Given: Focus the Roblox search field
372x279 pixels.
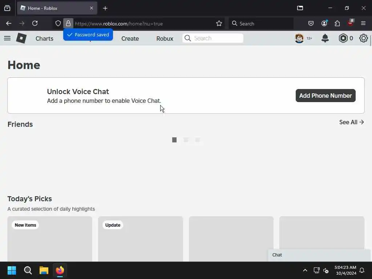Looking at the screenshot, I should pyautogui.click(x=213, y=38).
